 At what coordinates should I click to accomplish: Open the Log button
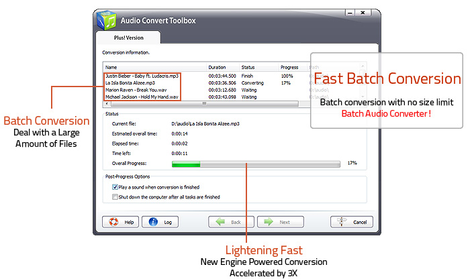click(x=160, y=222)
